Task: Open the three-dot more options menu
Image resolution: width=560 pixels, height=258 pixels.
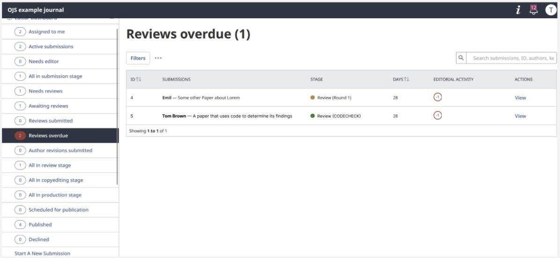Action: coord(158,58)
